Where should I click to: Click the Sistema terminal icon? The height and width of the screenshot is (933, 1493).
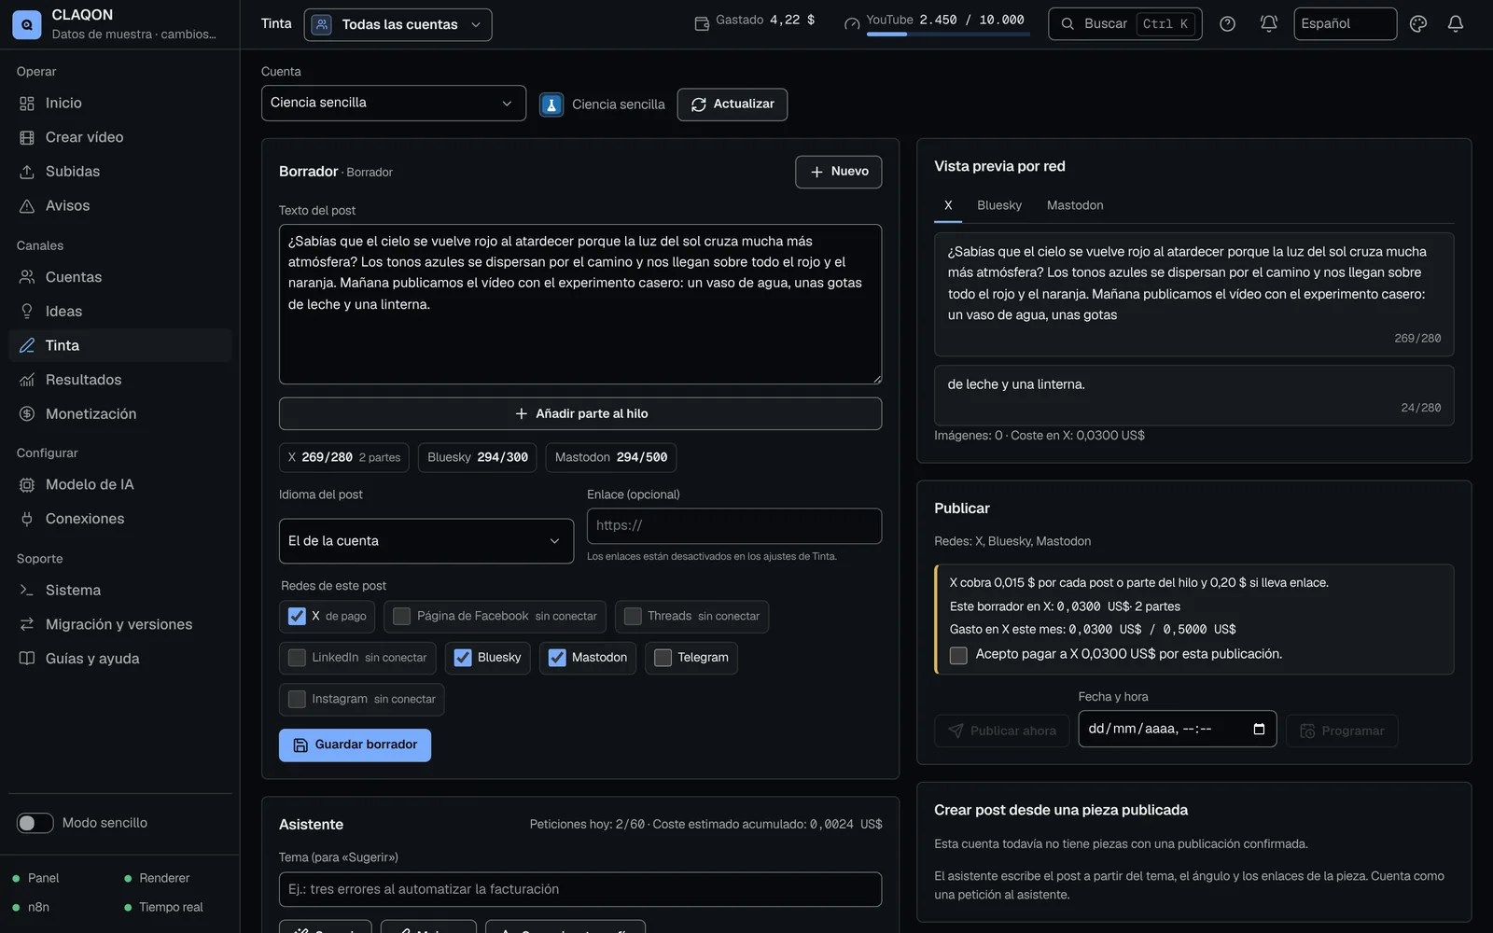[x=27, y=591]
